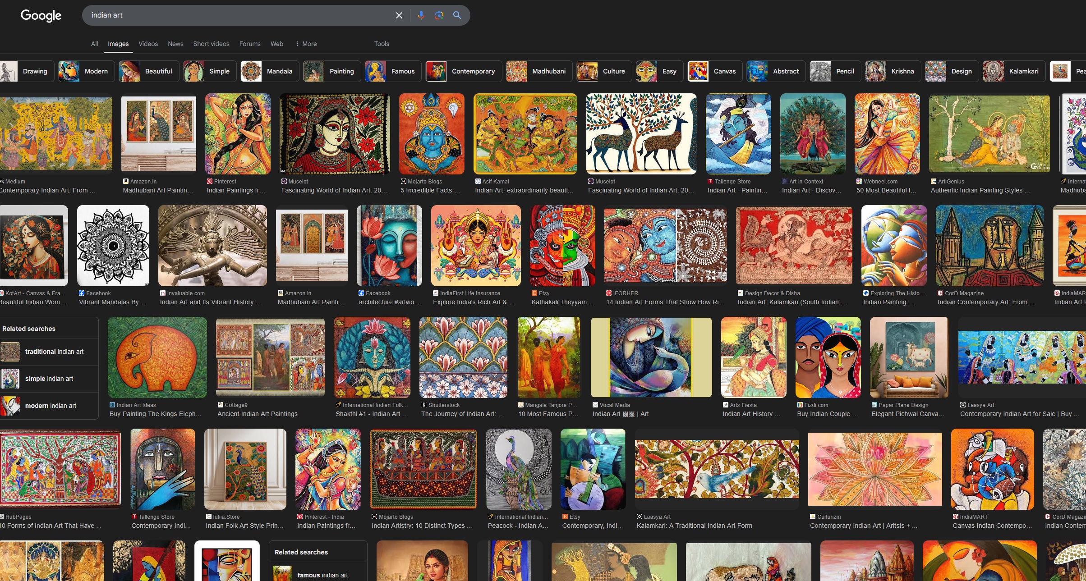Filter by the Culture chip

(604, 71)
